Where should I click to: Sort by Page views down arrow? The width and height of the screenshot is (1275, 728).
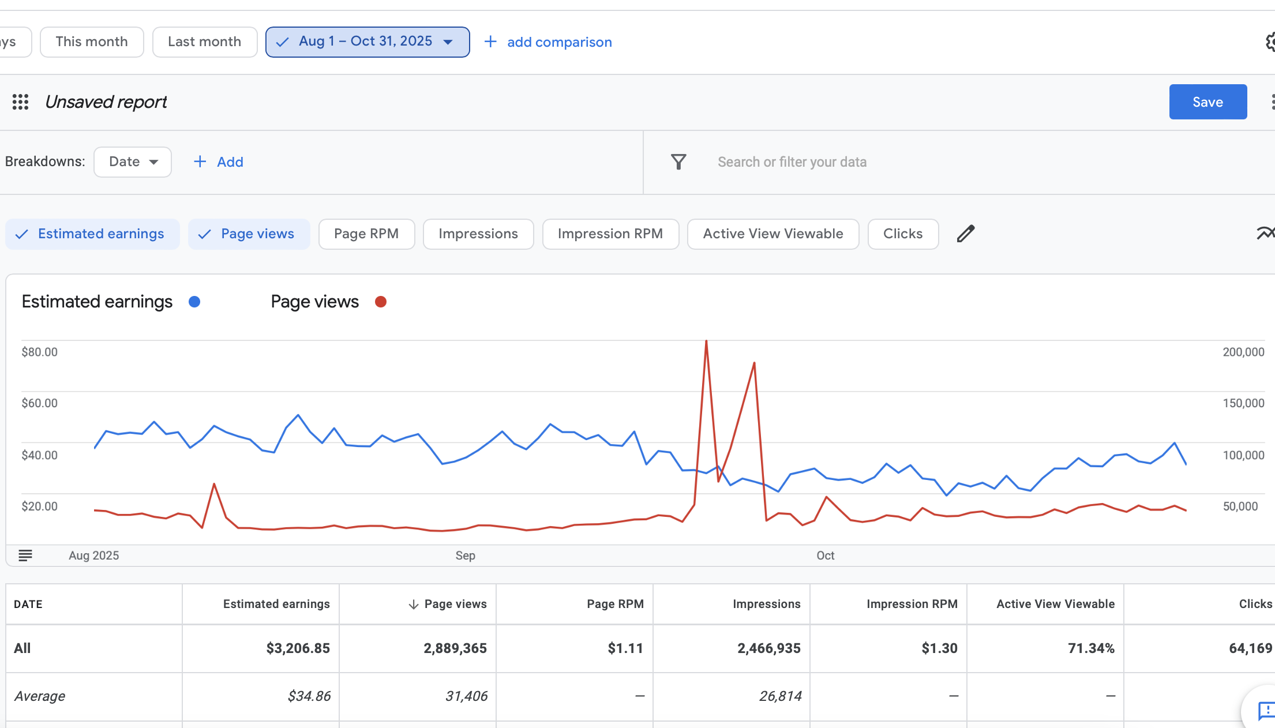click(413, 604)
